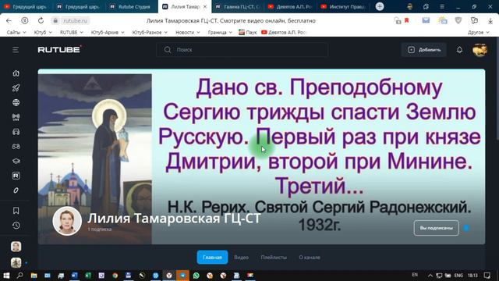Viewport: 499px width, 281px height.
Task: Click the channel avatar photo on banner
Action: (67, 221)
